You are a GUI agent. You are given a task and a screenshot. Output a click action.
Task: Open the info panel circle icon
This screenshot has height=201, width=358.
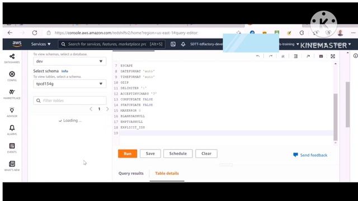click(x=356, y=56)
